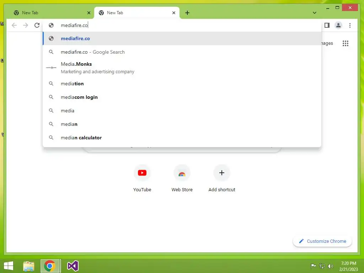
Task: Open the side panel icon
Action: tap(327, 25)
